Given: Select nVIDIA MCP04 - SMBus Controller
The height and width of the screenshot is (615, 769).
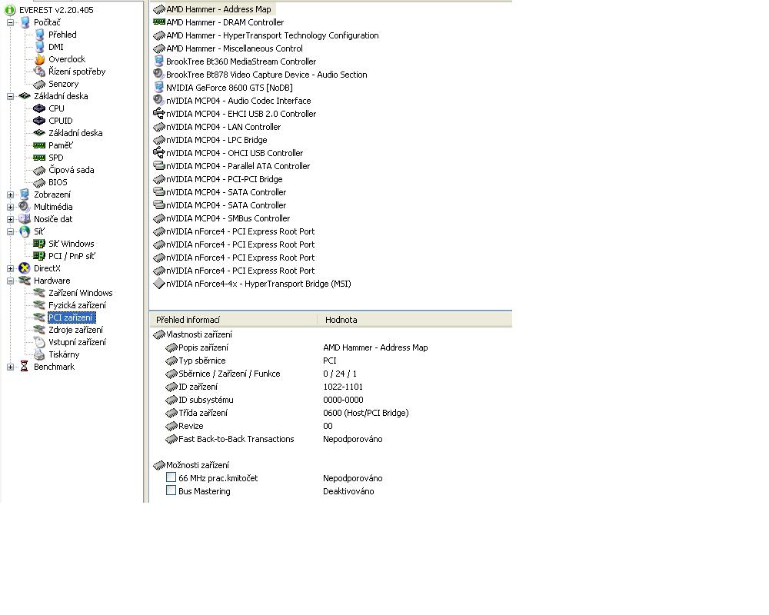Looking at the screenshot, I should (x=228, y=218).
